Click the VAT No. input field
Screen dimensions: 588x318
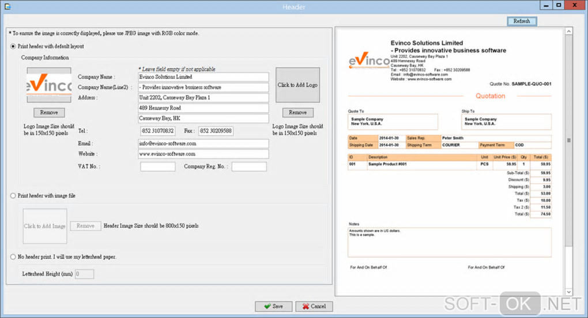click(158, 166)
